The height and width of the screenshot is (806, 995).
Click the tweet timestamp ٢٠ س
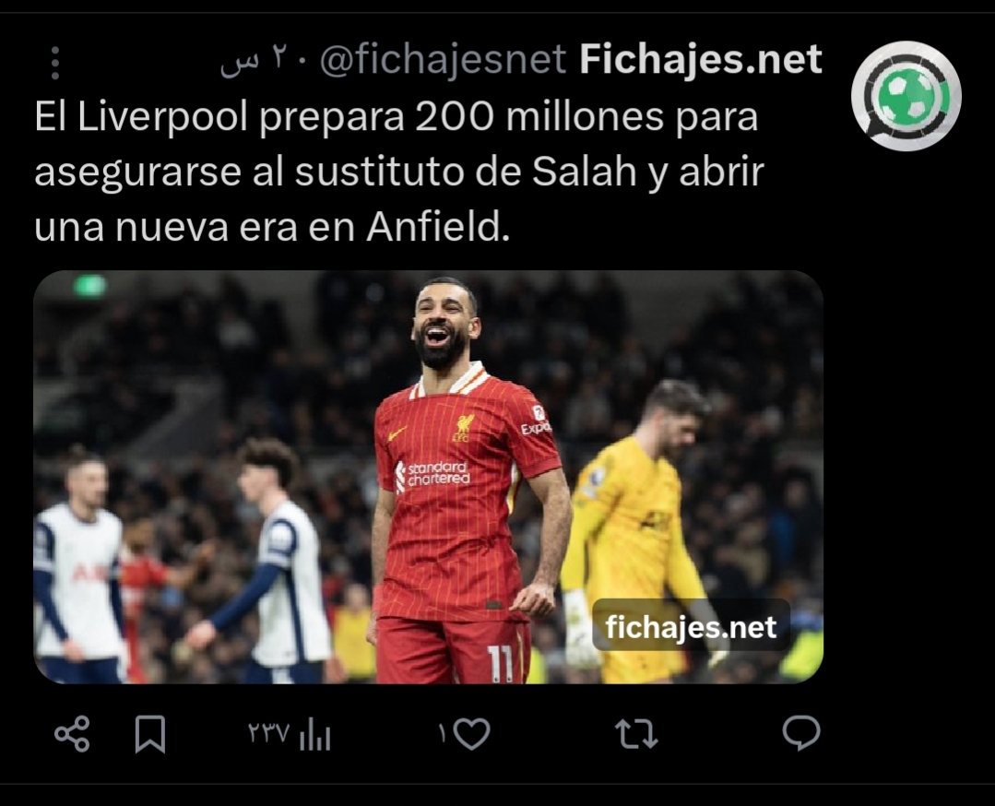(254, 60)
